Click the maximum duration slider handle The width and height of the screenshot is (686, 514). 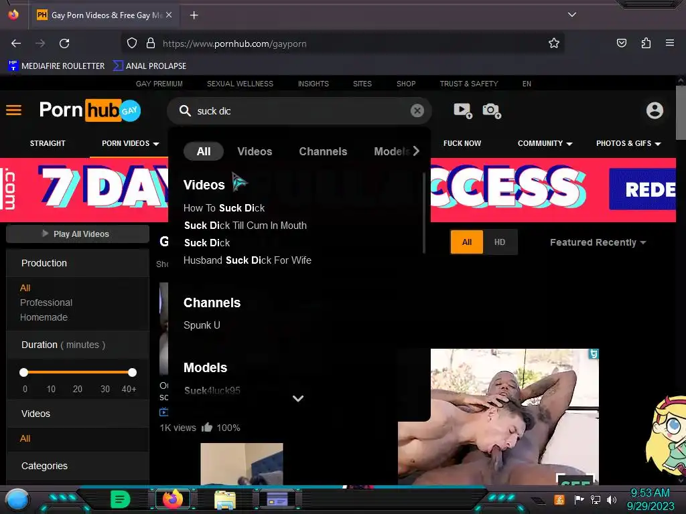coord(132,372)
